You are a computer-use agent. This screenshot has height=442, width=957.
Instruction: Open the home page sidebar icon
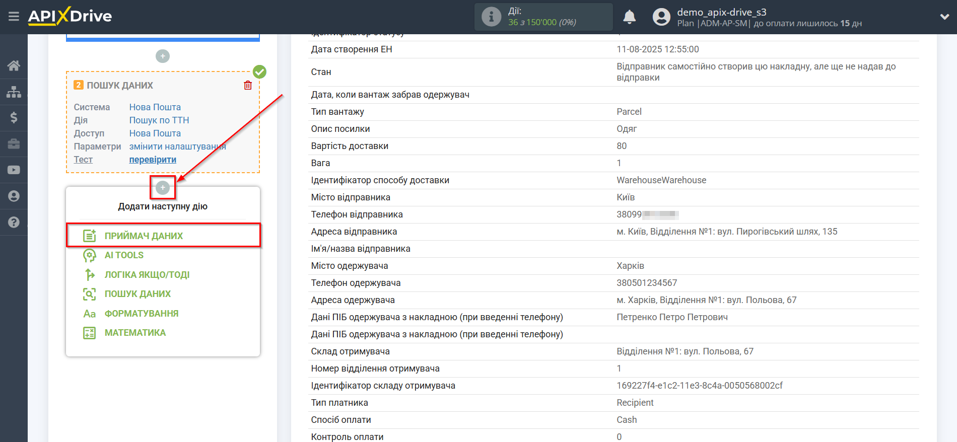14,65
